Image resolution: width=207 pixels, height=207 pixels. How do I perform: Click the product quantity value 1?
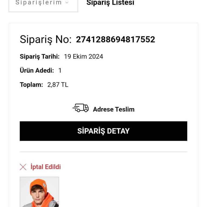[x=60, y=71]
